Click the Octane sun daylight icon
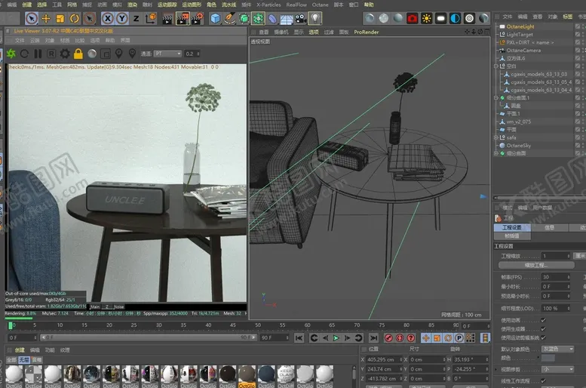This screenshot has height=388, width=586. (x=426, y=18)
